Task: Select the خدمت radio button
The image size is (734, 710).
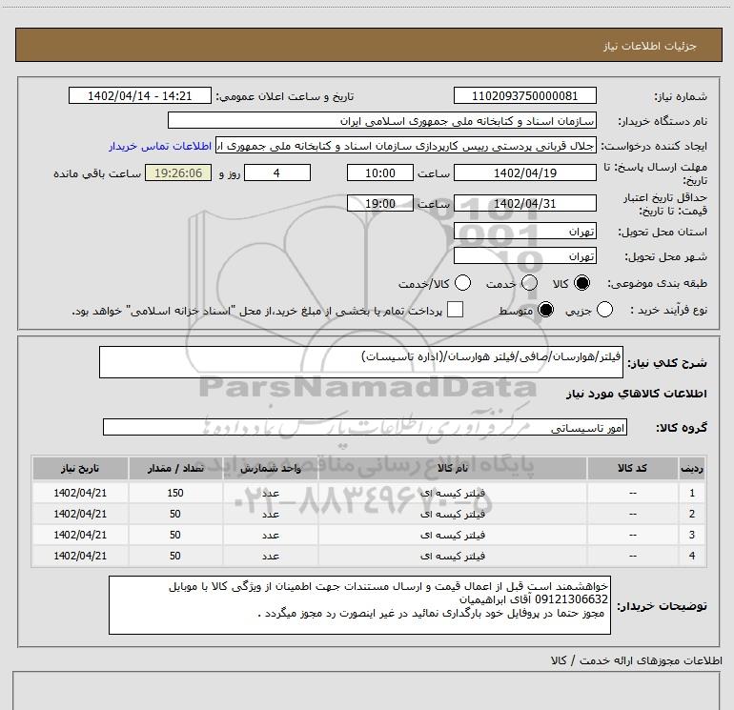Action: 529,283
